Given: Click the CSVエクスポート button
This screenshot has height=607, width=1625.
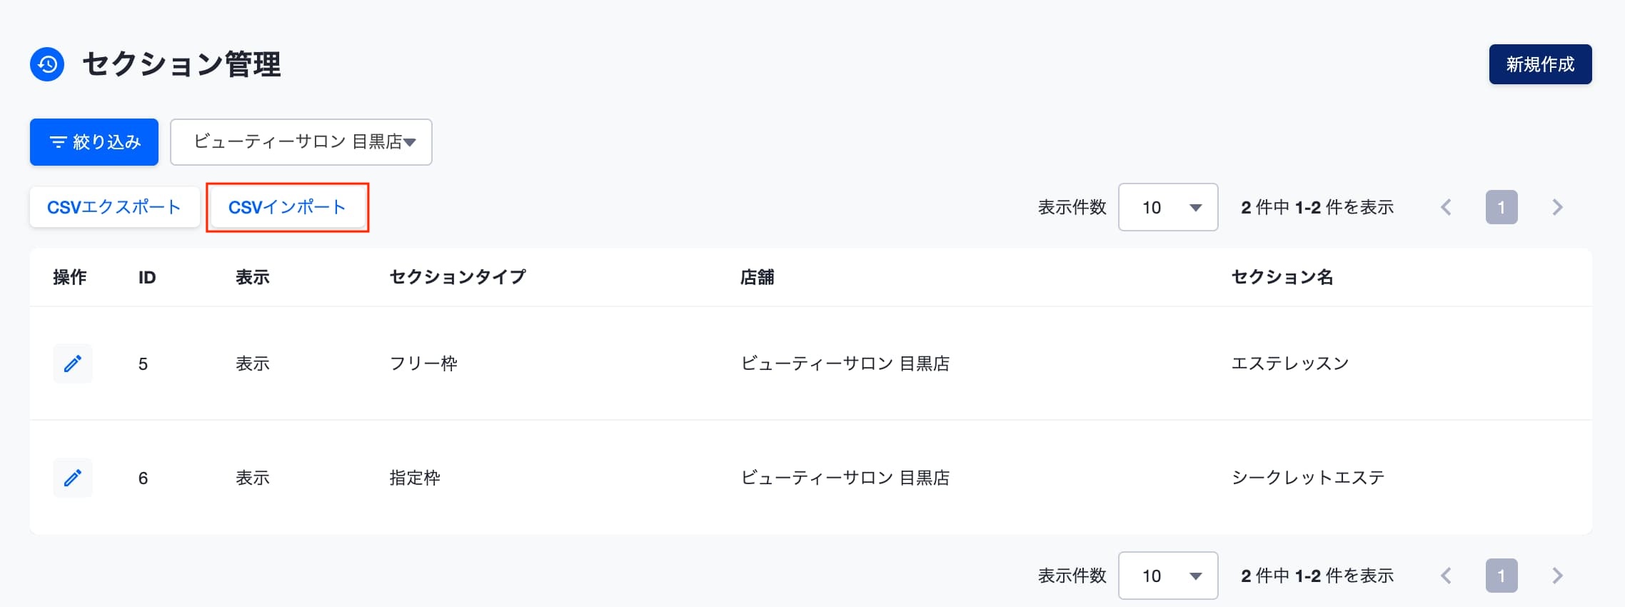Looking at the screenshot, I should coord(114,207).
